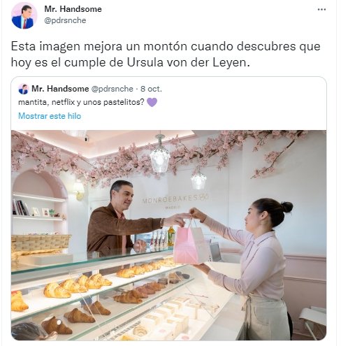Screen dimensions: 341x346
Task: Click Mr. Handsome name in quoted tweet
Action: click(x=60, y=89)
